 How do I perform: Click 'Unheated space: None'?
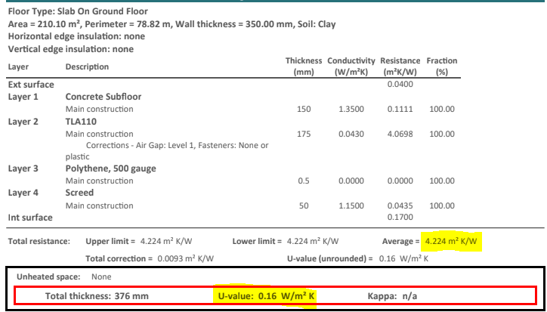[63, 276]
